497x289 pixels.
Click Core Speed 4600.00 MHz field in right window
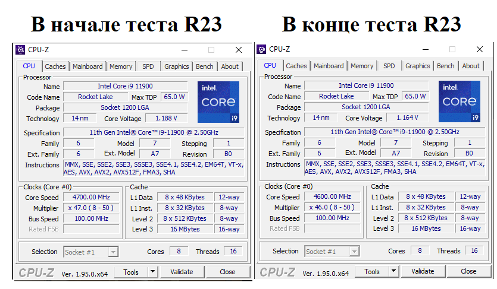333,197
